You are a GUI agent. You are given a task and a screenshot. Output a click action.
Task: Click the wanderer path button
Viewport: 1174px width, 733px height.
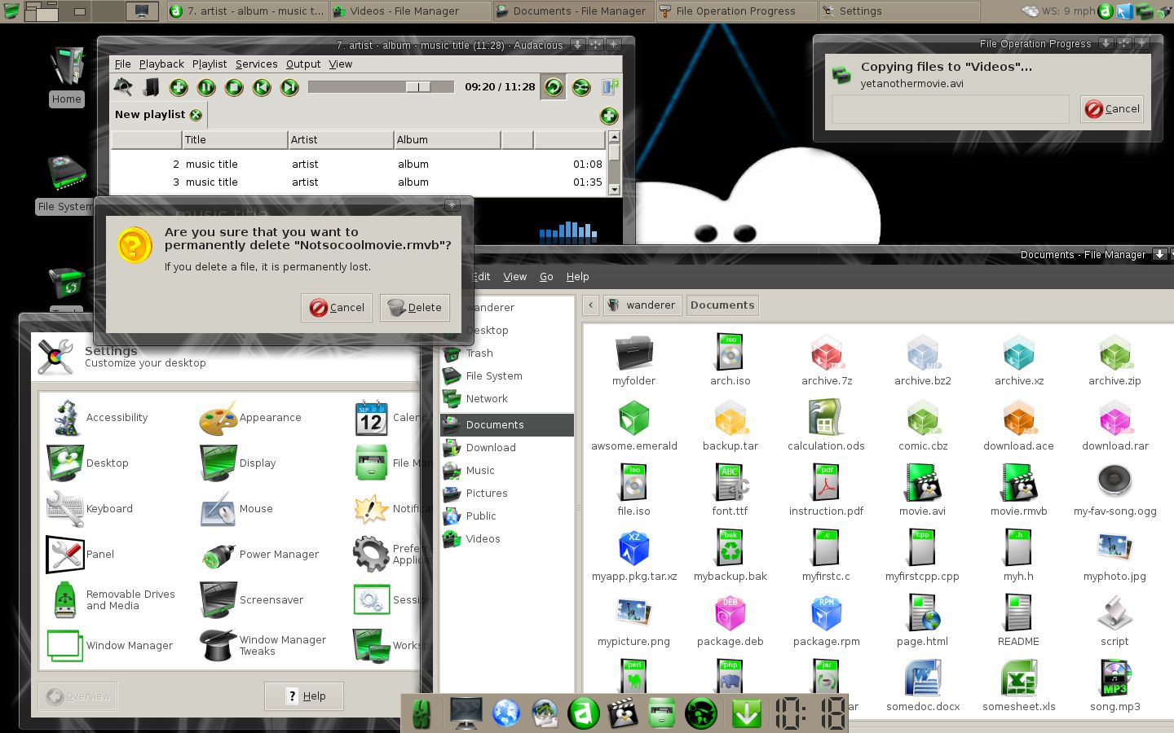642,305
